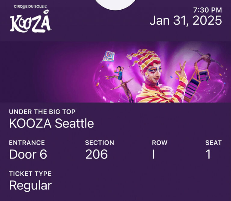Viewport: 231px width, 201px height.
Task: Tap the Entrance field label
Action: tap(27, 143)
